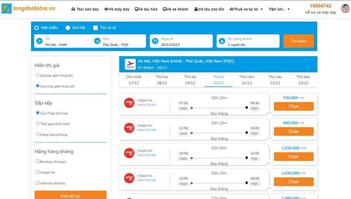
Task: Switch to Thứ hai 18/12 tab
Action: click(x=162, y=80)
